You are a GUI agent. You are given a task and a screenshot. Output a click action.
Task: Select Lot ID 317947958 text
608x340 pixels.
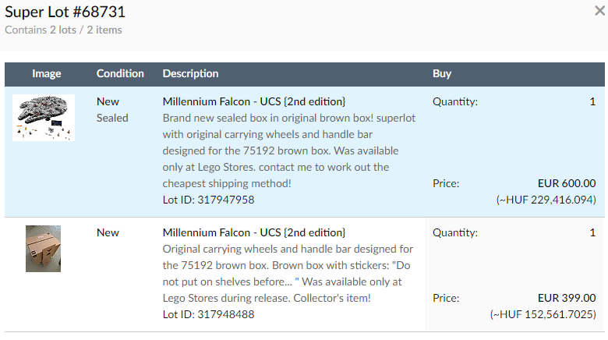pos(209,200)
